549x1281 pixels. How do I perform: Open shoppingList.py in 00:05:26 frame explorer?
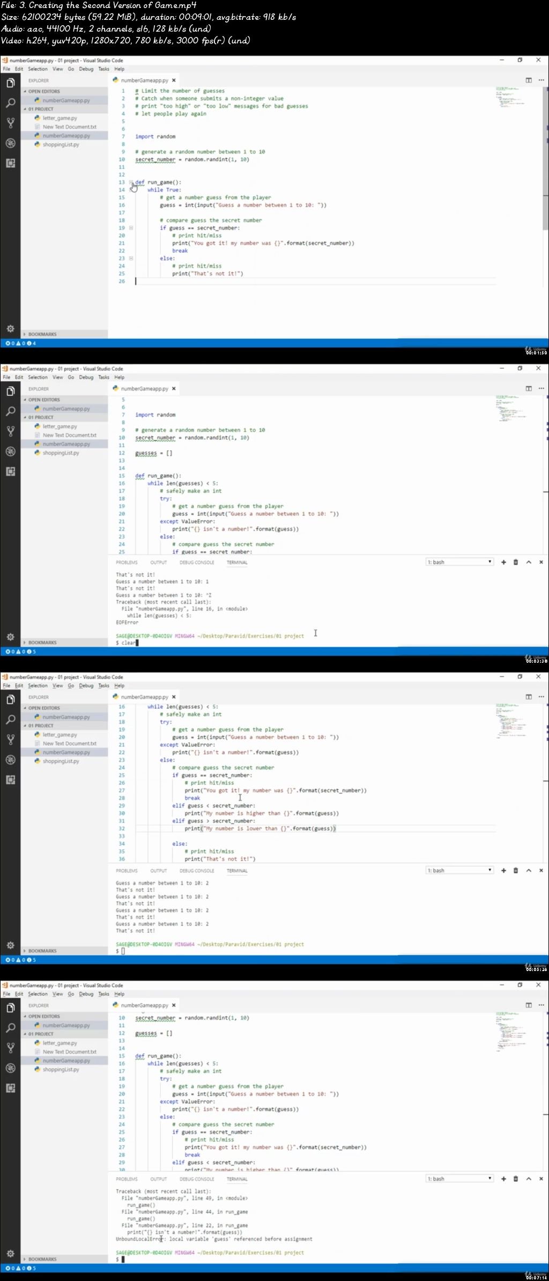coord(61,761)
